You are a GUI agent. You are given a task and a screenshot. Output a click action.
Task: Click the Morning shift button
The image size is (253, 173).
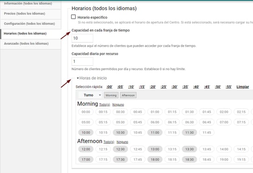[x=111, y=95]
